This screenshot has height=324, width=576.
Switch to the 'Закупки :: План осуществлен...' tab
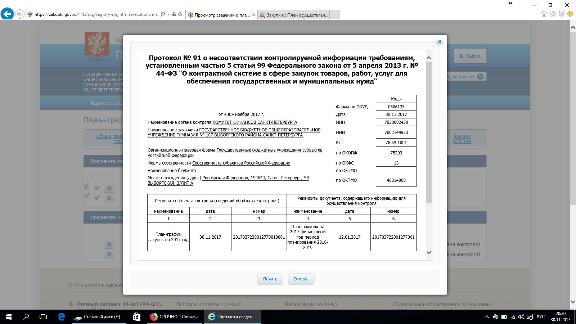click(294, 15)
